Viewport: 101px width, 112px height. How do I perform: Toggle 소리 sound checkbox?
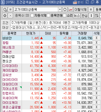point(64,16)
